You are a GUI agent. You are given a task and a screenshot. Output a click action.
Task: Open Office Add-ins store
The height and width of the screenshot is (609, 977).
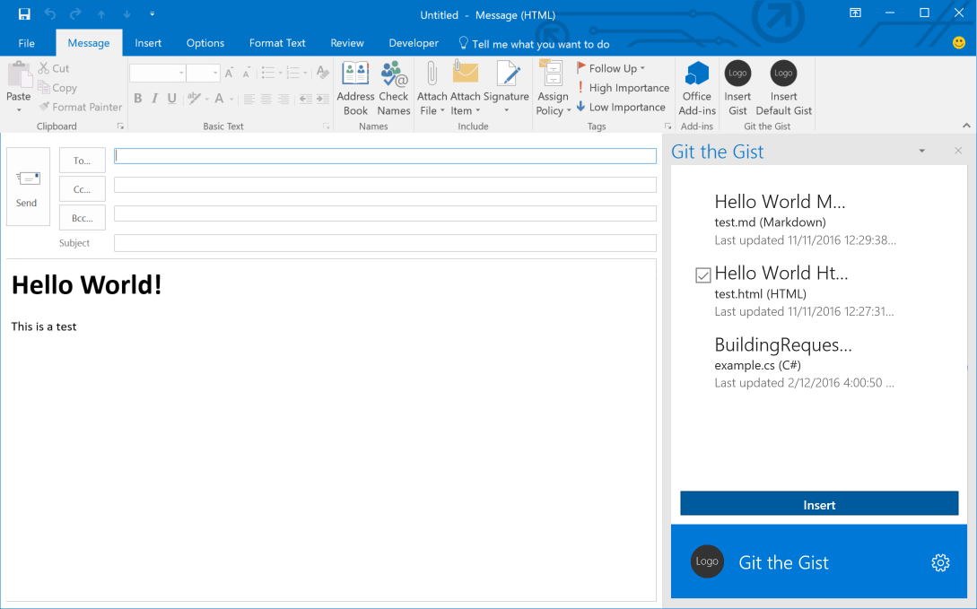coord(696,89)
